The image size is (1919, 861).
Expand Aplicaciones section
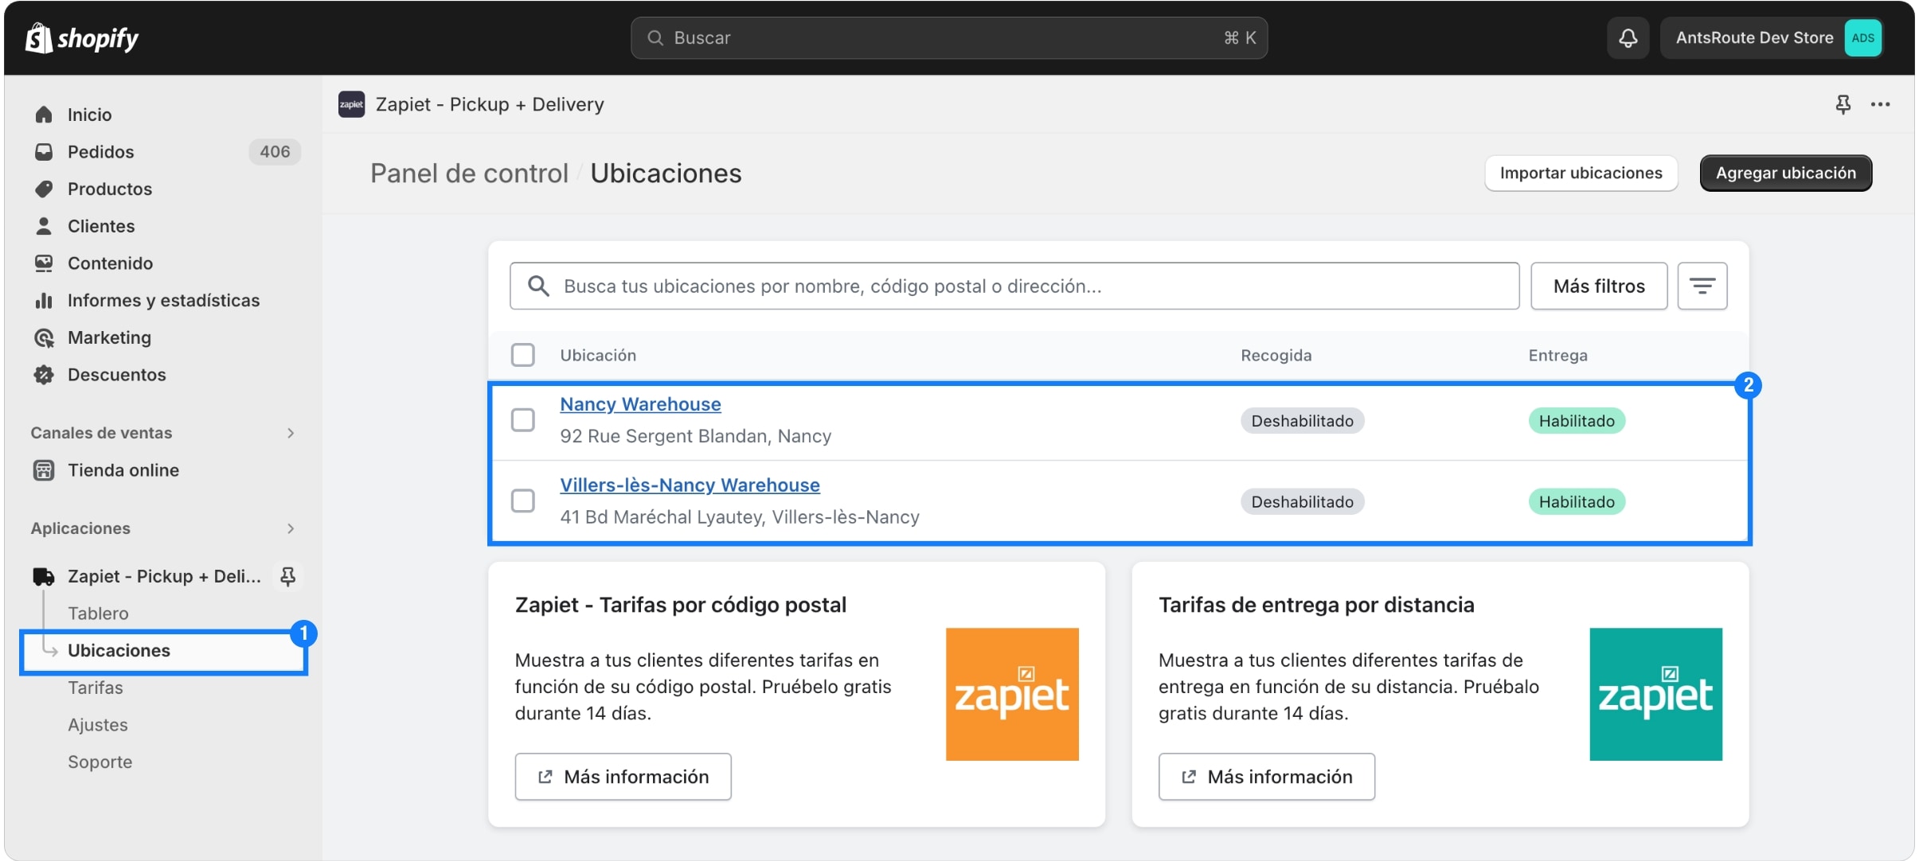coord(291,528)
